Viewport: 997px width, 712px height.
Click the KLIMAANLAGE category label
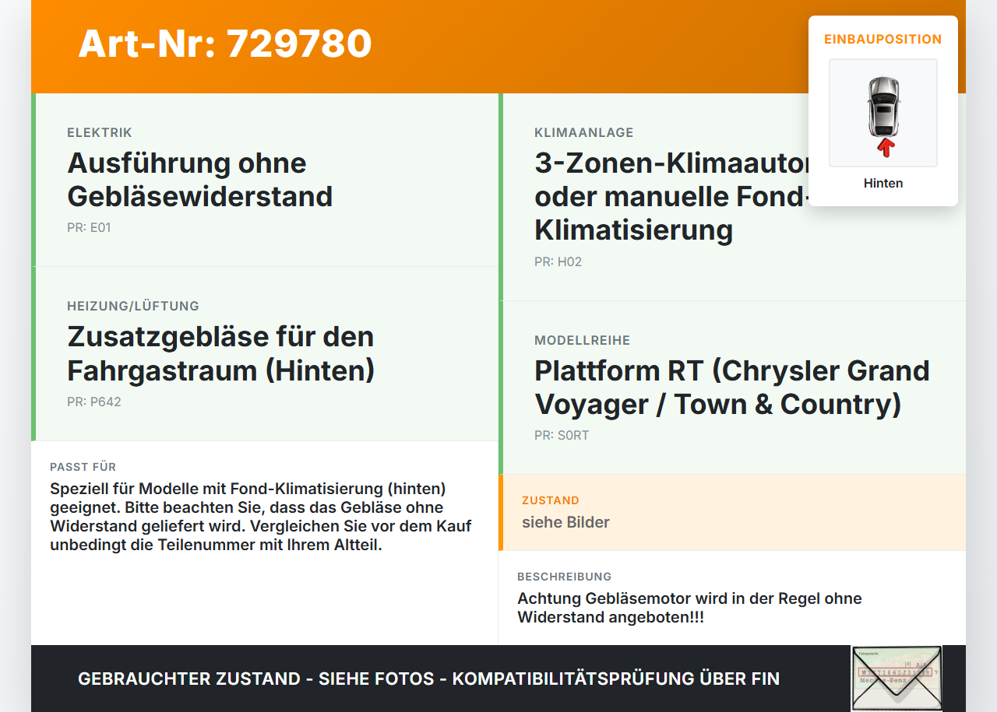pos(584,132)
